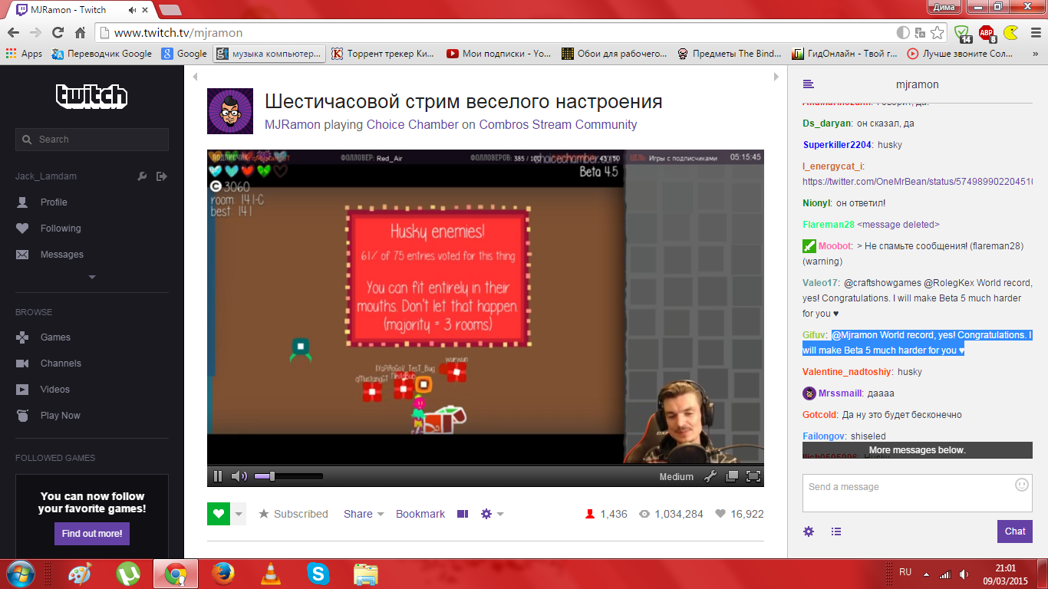Click the Bookmark link
Viewport: 1048px width, 589px height.
[420, 514]
